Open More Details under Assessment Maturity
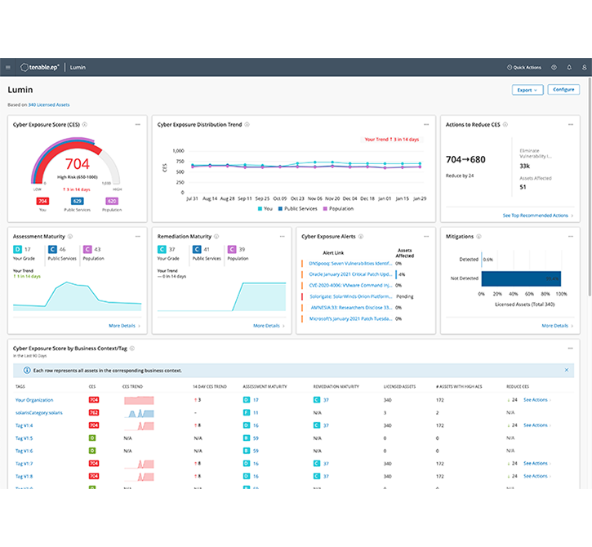Image resolution: width=592 pixels, height=547 pixels. click(x=124, y=326)
